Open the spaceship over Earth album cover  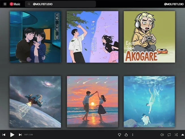point(35,102)
